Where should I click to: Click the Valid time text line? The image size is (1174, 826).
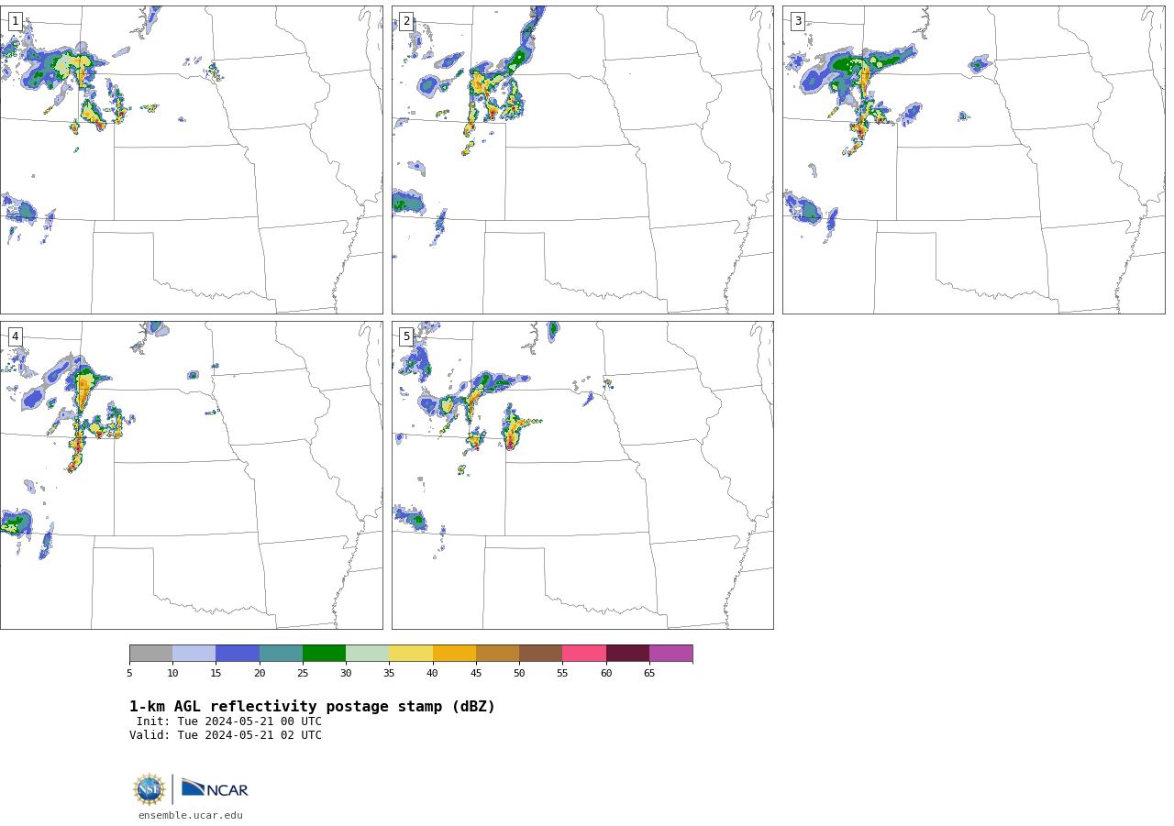226,735
